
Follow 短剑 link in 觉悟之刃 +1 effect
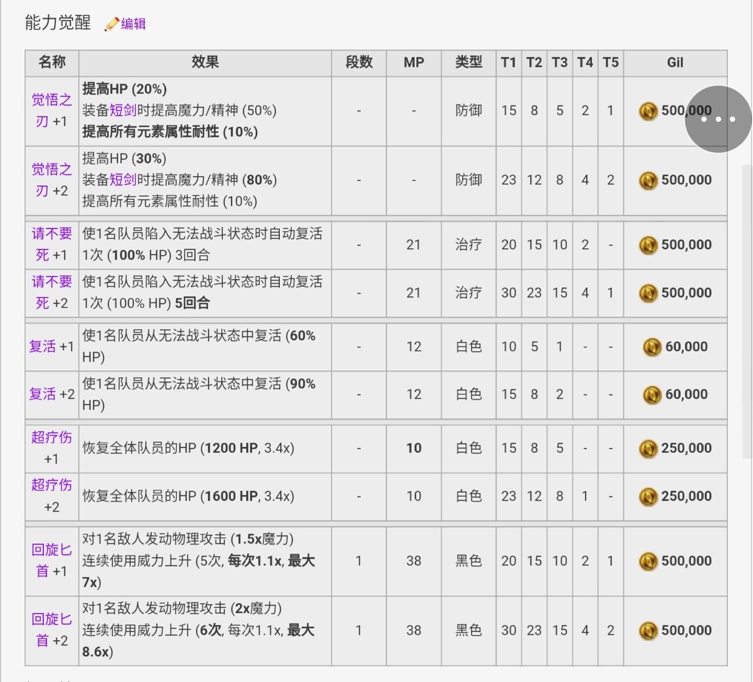click(x=123, y=110)
